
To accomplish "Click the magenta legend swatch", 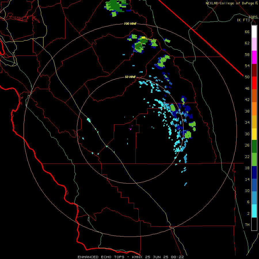I will coord(254,57).
